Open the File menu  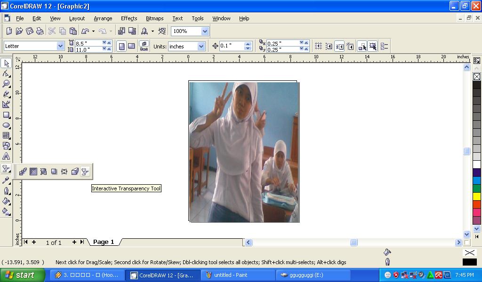(x=20, y=18)
